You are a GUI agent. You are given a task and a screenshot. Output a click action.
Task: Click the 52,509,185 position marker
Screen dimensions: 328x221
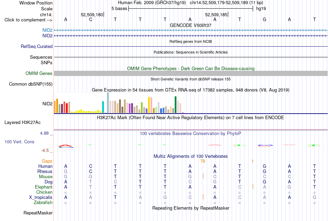(216, 15)
